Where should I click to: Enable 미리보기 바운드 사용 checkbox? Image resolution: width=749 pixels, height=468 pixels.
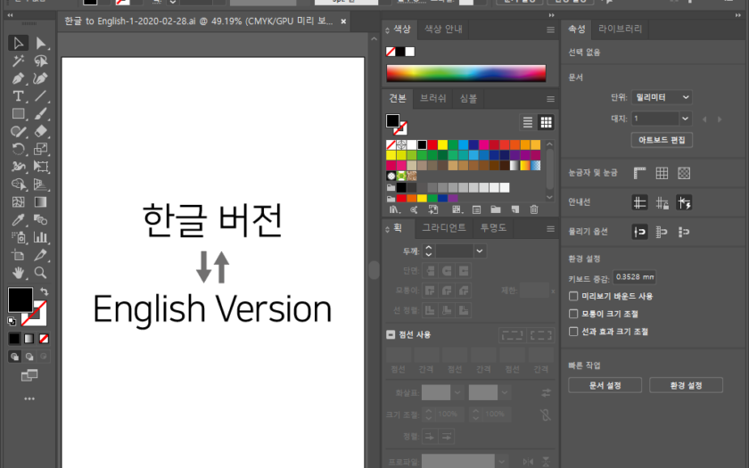click(x=573, y=296)
